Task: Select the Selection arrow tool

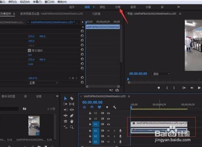Action: pos(65,99)
